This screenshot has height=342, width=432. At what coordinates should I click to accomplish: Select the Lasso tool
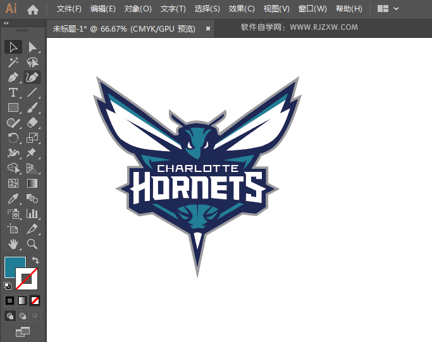32,62
